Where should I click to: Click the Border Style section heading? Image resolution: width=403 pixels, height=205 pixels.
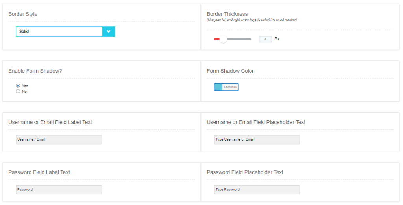(23, 14)
